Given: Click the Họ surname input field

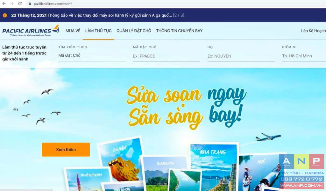Looking at the screenshot, I should 241,56.
